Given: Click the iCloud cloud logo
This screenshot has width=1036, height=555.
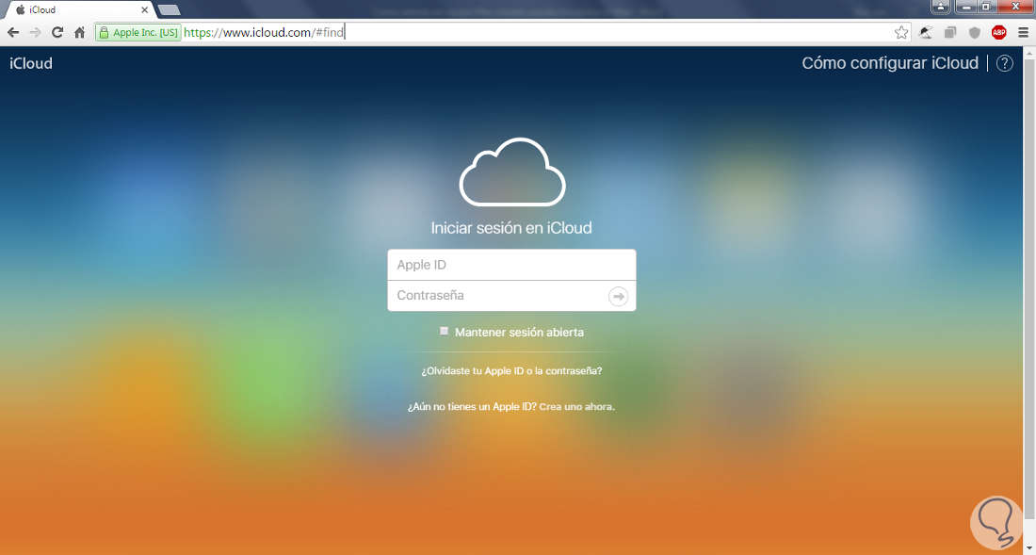Looking at the screenshot, I should tap(512, 171).
